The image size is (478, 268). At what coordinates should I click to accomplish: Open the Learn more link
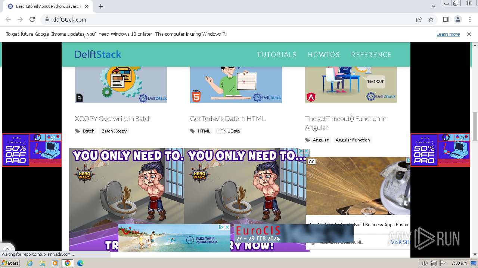click(x=448, y=34)
